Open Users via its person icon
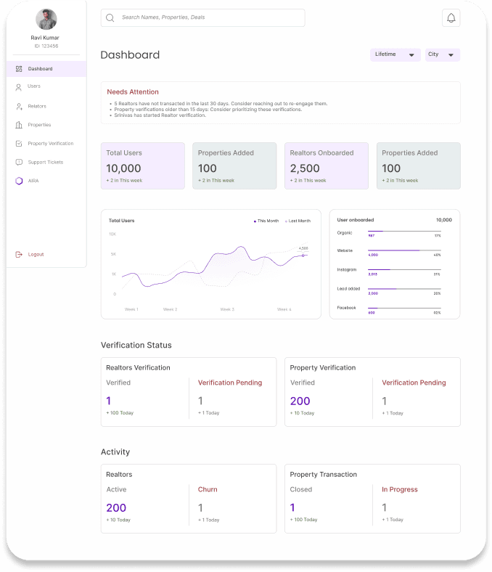This screenshot has height=572, width=492. click(19, 87)
